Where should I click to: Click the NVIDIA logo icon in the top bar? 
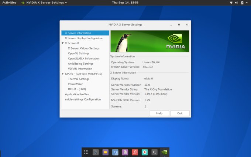click(23, 3)
